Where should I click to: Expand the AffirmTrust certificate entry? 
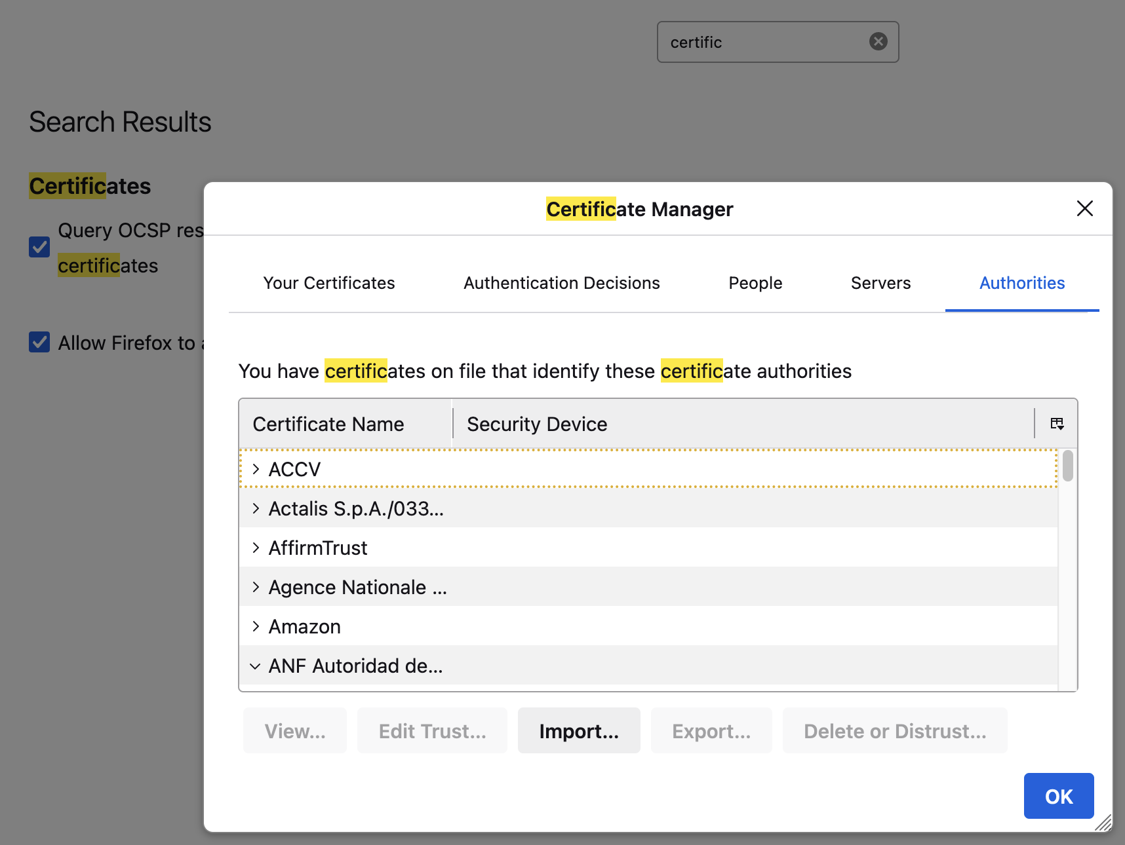pos(255,548)
